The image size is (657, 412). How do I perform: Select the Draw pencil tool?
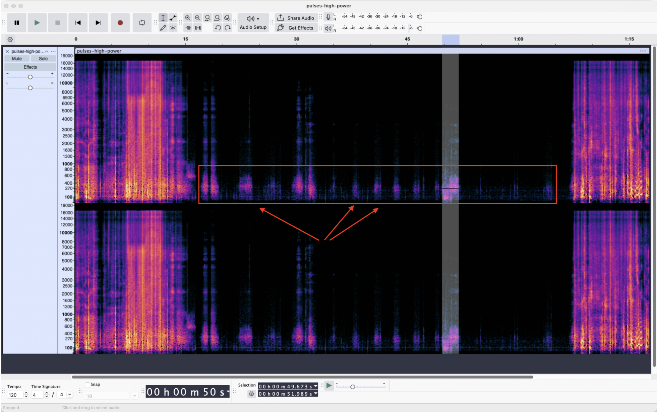pos(163,28)
